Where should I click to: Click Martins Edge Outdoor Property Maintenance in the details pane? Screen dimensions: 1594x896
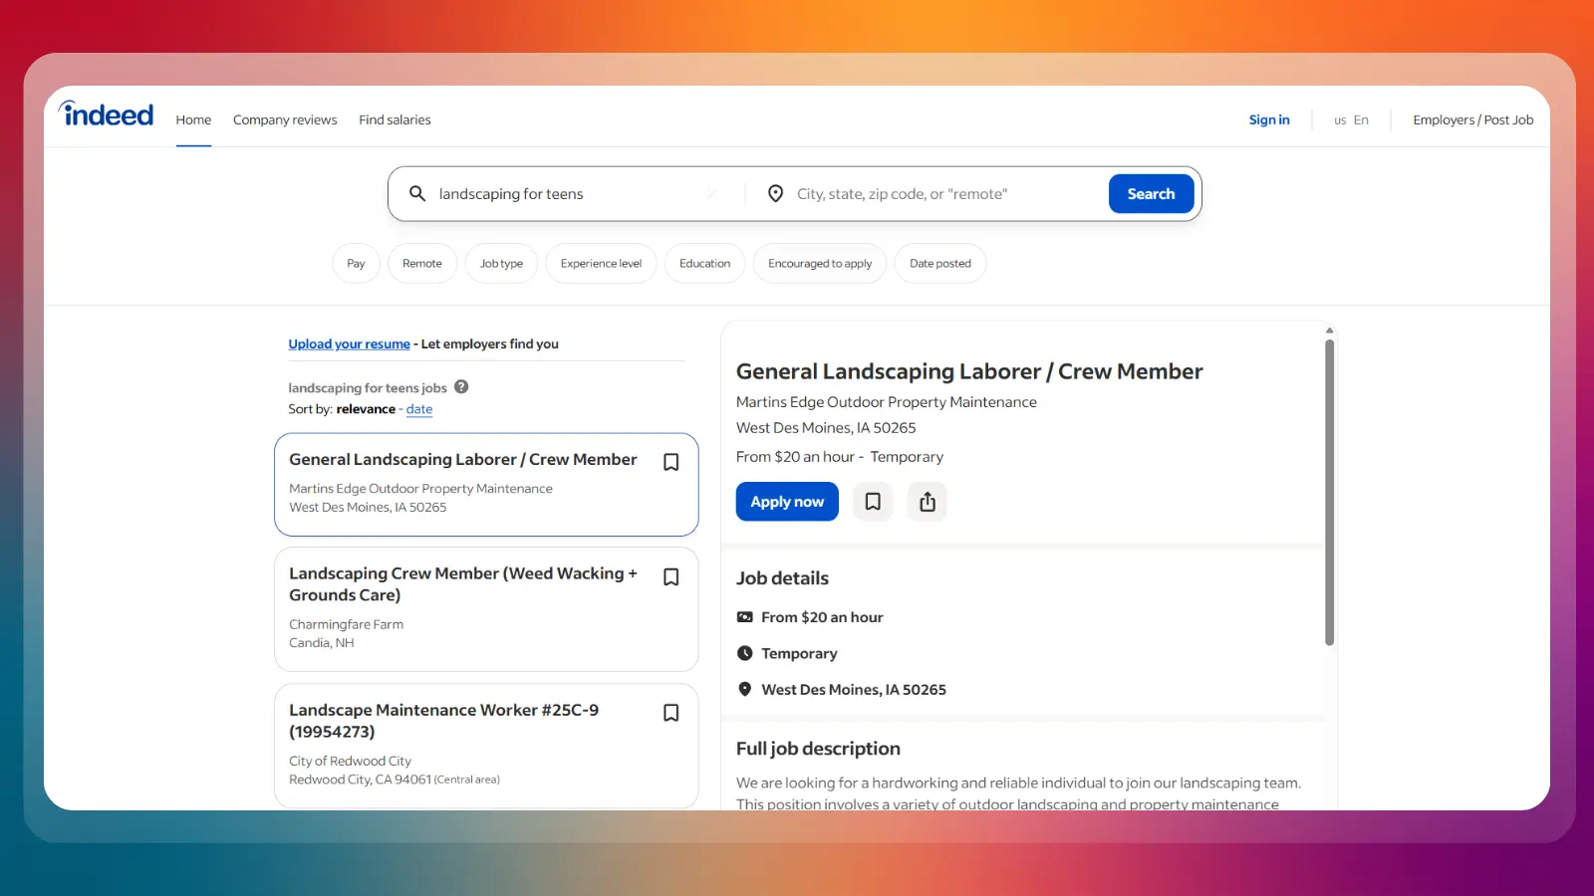click(x=886, y=402)
